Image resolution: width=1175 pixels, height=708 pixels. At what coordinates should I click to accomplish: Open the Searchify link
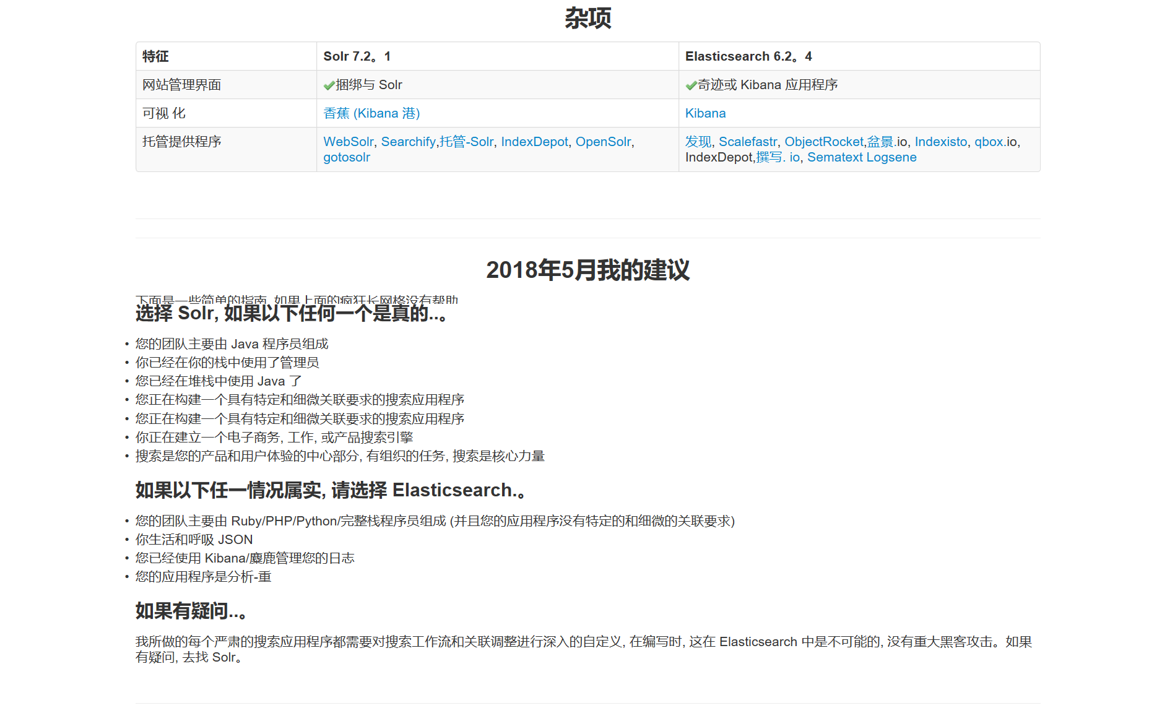[409, 142]
